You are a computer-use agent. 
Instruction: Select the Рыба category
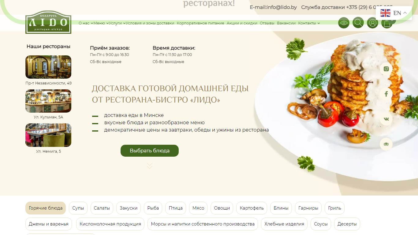click(153, 208)
